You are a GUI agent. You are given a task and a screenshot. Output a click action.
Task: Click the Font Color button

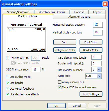pos(91,42)
